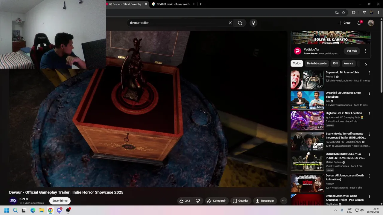Open OBS Studio from the taskbar

coord(68,210)
